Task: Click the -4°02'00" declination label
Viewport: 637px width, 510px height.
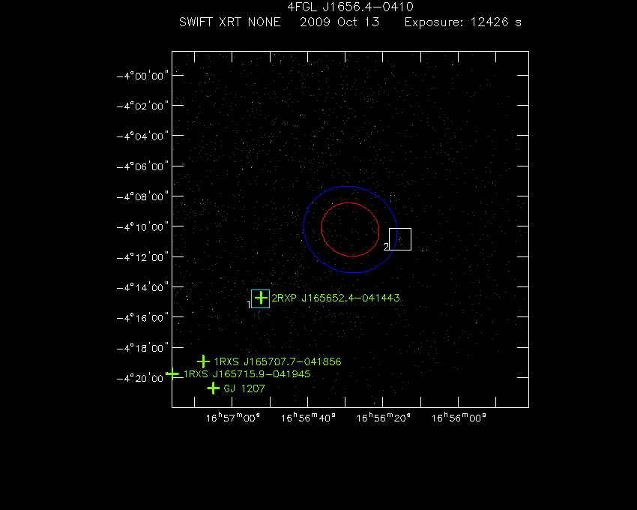Action: [x=142, y=106]
